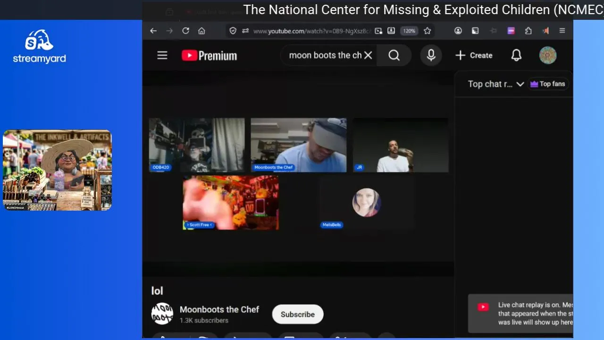Click the Live chat replay notice
This screenshot has width=604, height=340.
click(520, 314)
